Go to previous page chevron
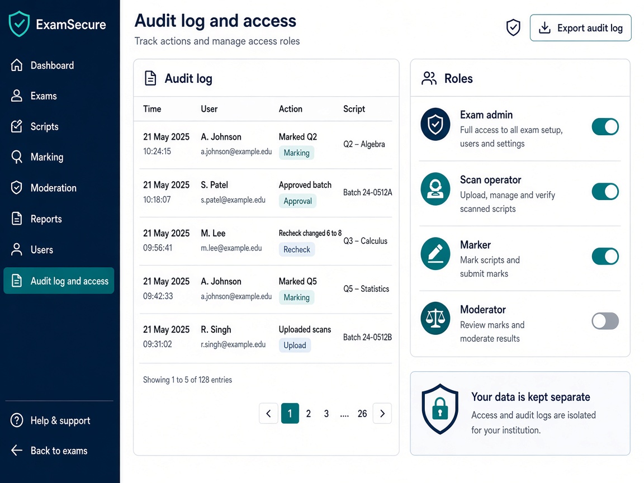Viewport: 644px width, 483px height. point(268,413)
